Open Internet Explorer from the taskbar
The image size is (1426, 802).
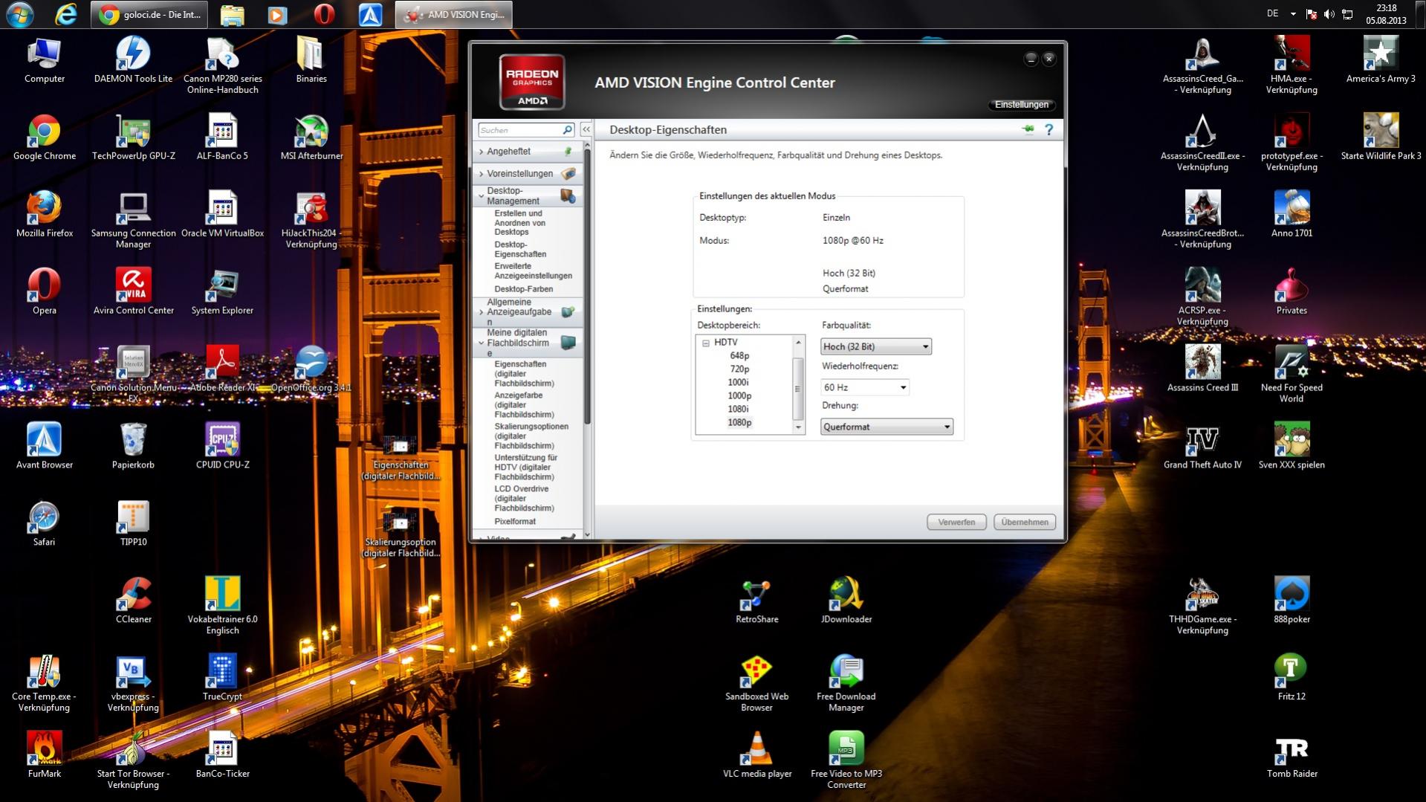66,14
